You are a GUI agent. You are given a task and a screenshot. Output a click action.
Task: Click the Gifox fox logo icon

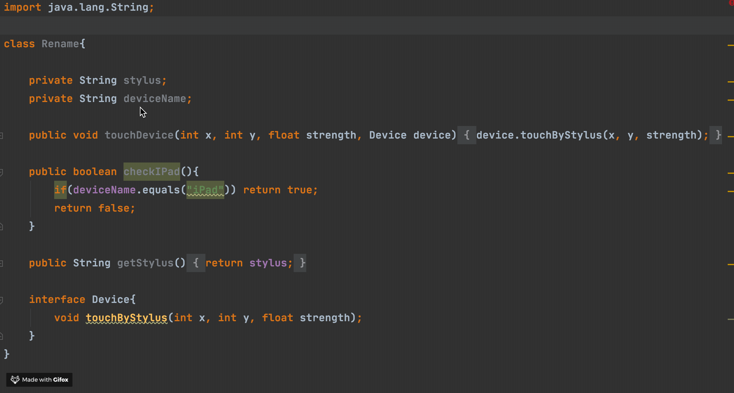[x=15, y=379]
